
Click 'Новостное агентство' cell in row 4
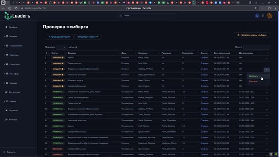(x=77, y=75)
